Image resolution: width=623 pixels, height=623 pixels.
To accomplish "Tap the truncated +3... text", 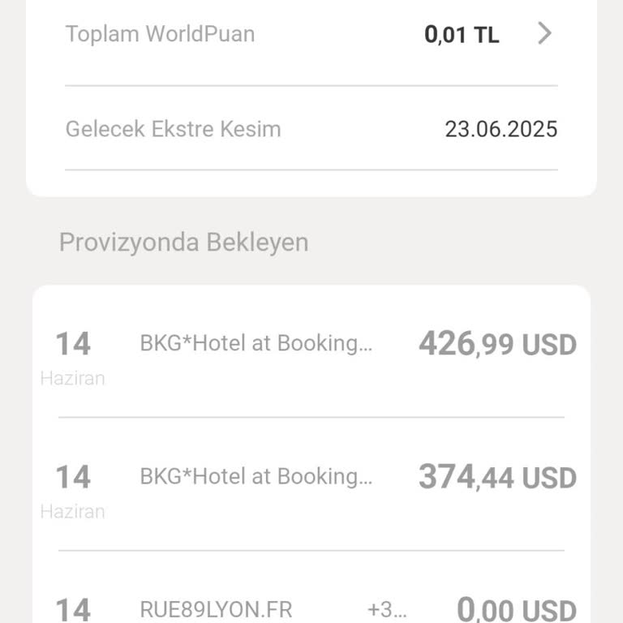I will [x=387, y=609].
